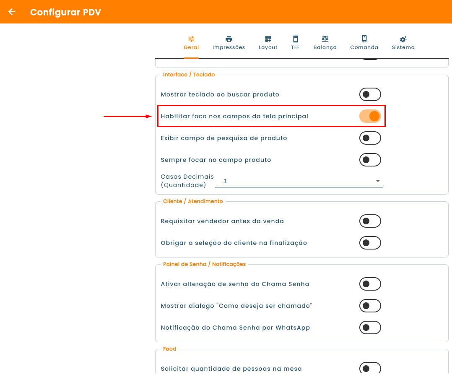452x377 pixels.
Task: Toggle Sempre focar no campo produto
Action: (370, 160)
